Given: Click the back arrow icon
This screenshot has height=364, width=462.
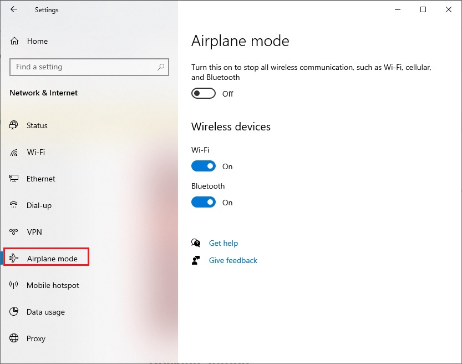Looking at the screenshot, I should [x=14, y=9].
